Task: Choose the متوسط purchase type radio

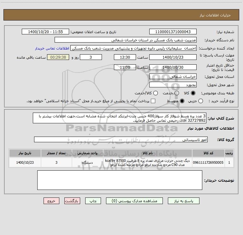Action: 182,101
